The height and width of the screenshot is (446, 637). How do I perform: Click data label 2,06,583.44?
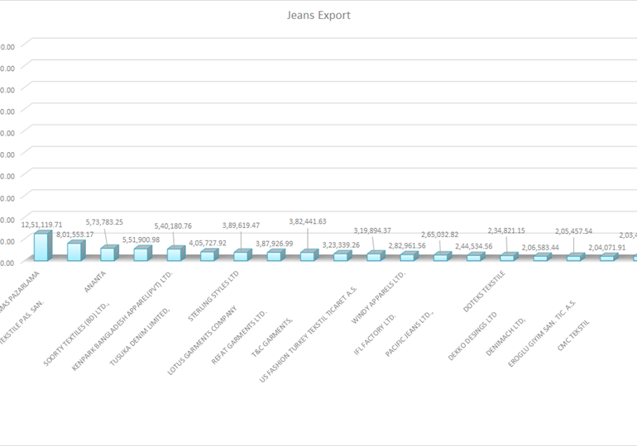[540, 247]
